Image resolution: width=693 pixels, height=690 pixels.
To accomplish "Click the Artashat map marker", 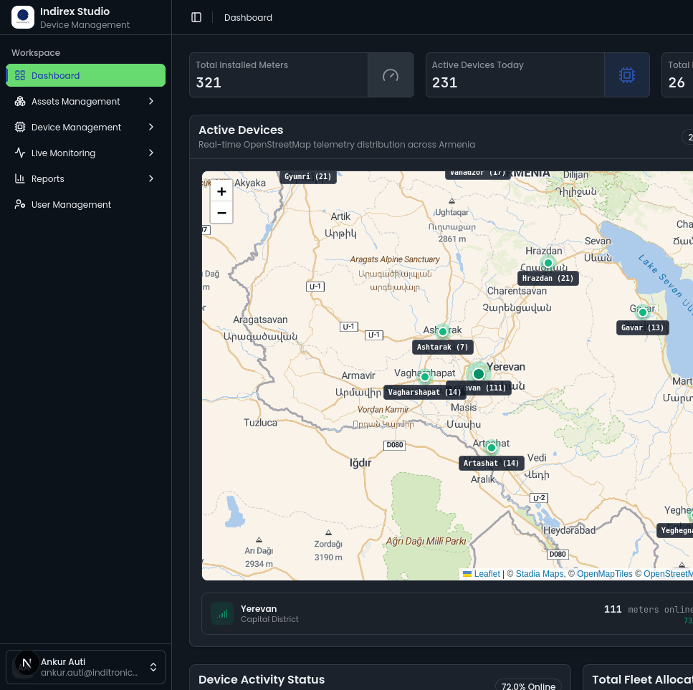I will [x=491, y=448].
